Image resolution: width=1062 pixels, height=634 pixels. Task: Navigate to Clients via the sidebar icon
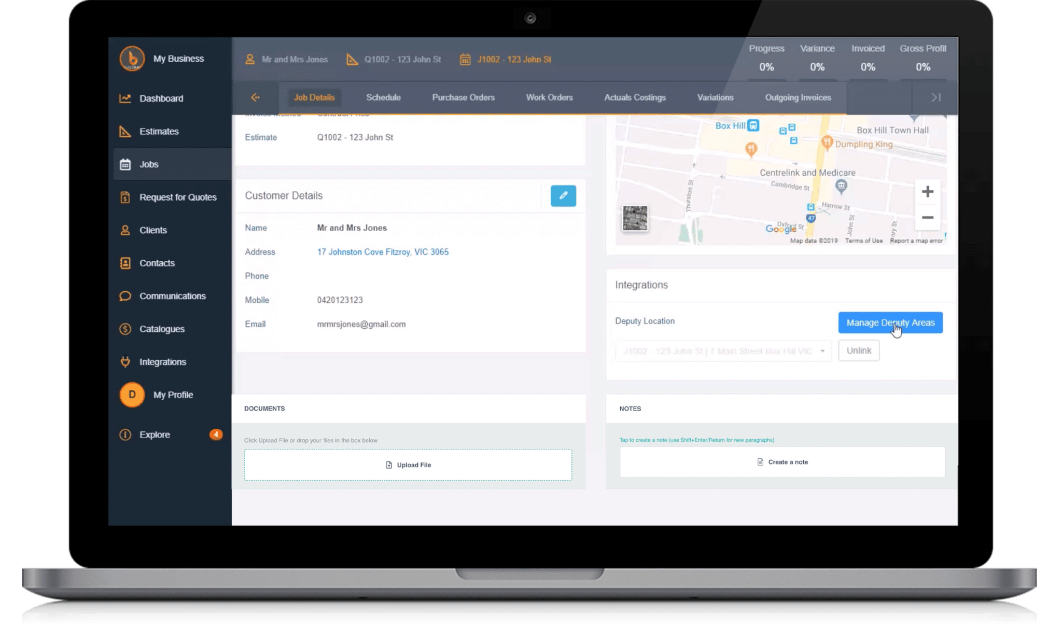(x=124, y=230)
